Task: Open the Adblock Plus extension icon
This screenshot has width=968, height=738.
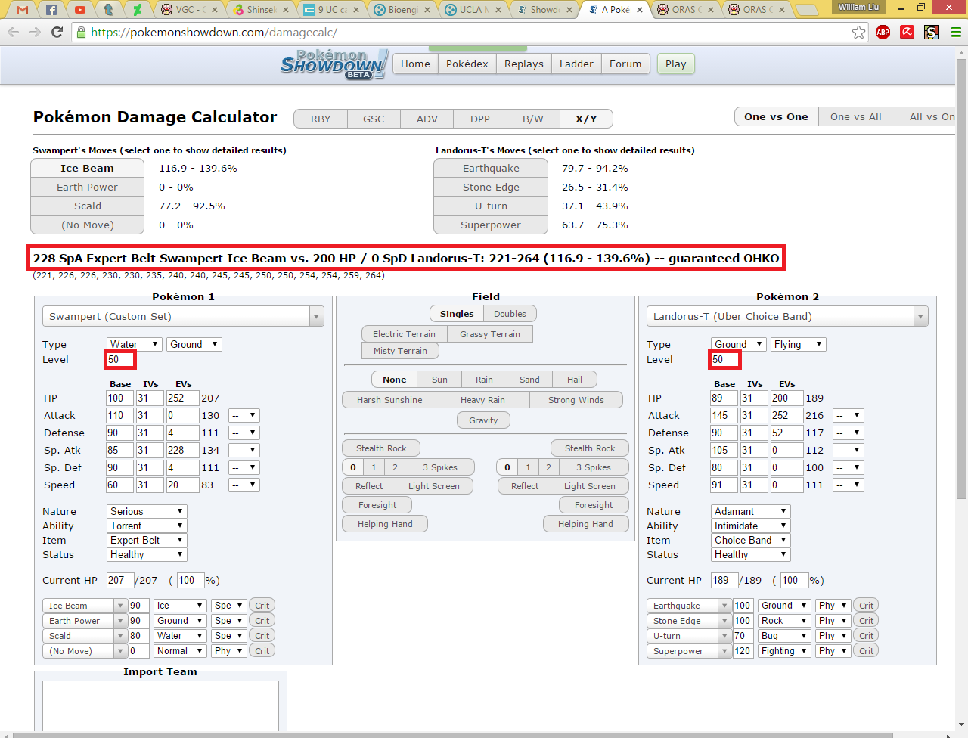Action: click(x=883, y=32)
